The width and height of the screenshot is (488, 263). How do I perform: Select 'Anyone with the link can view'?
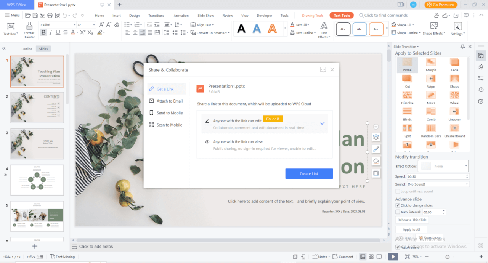(238, 142)
